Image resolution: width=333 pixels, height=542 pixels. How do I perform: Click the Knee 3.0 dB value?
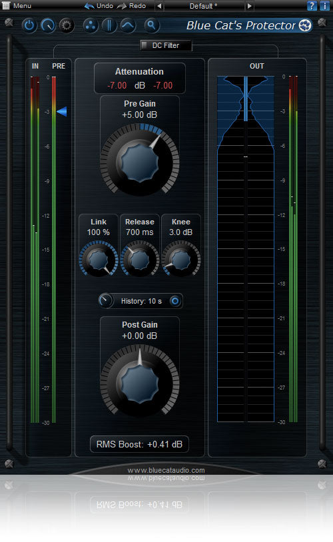(x=181, y=232)
